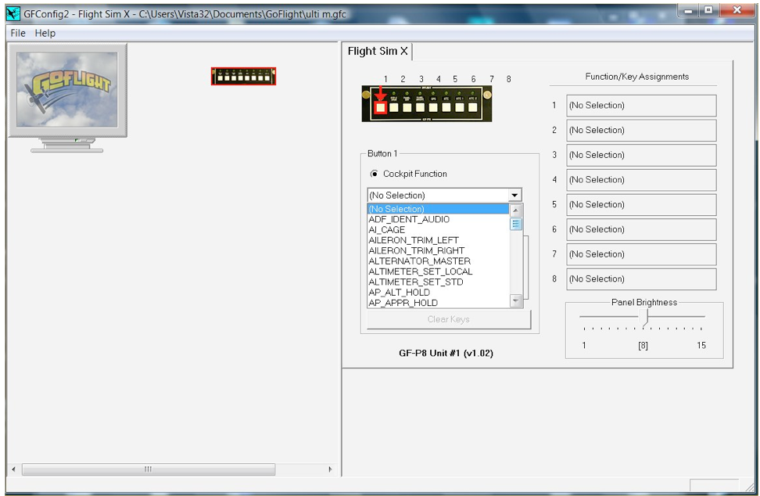Enable the Cockpit Function radio button

[x=375, y=174]
